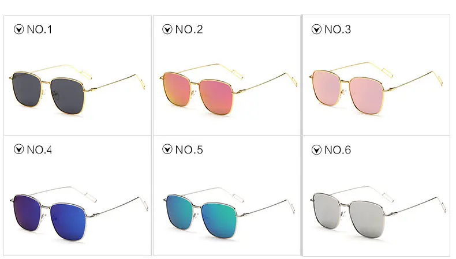Image resolution: width=456 pixels, height=259 pixels.
Task: Select the light pink lens sunglasses
Action: click(x=376, y=88)
